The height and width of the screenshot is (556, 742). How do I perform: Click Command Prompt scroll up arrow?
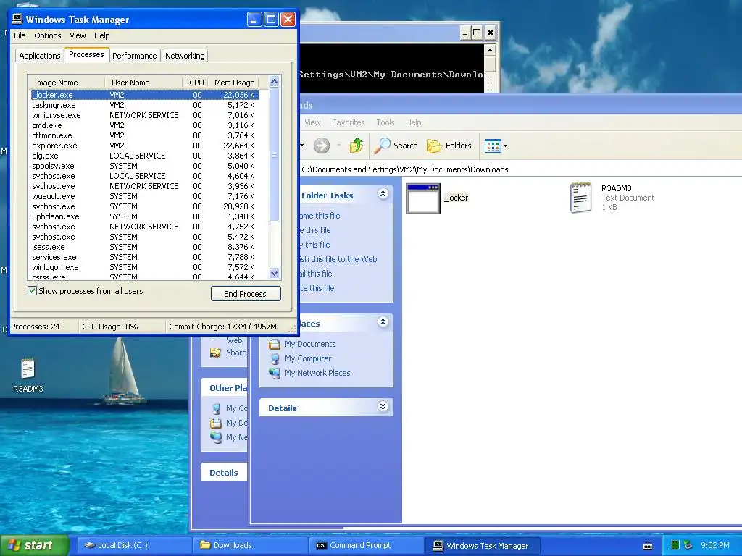pos(491,50)
